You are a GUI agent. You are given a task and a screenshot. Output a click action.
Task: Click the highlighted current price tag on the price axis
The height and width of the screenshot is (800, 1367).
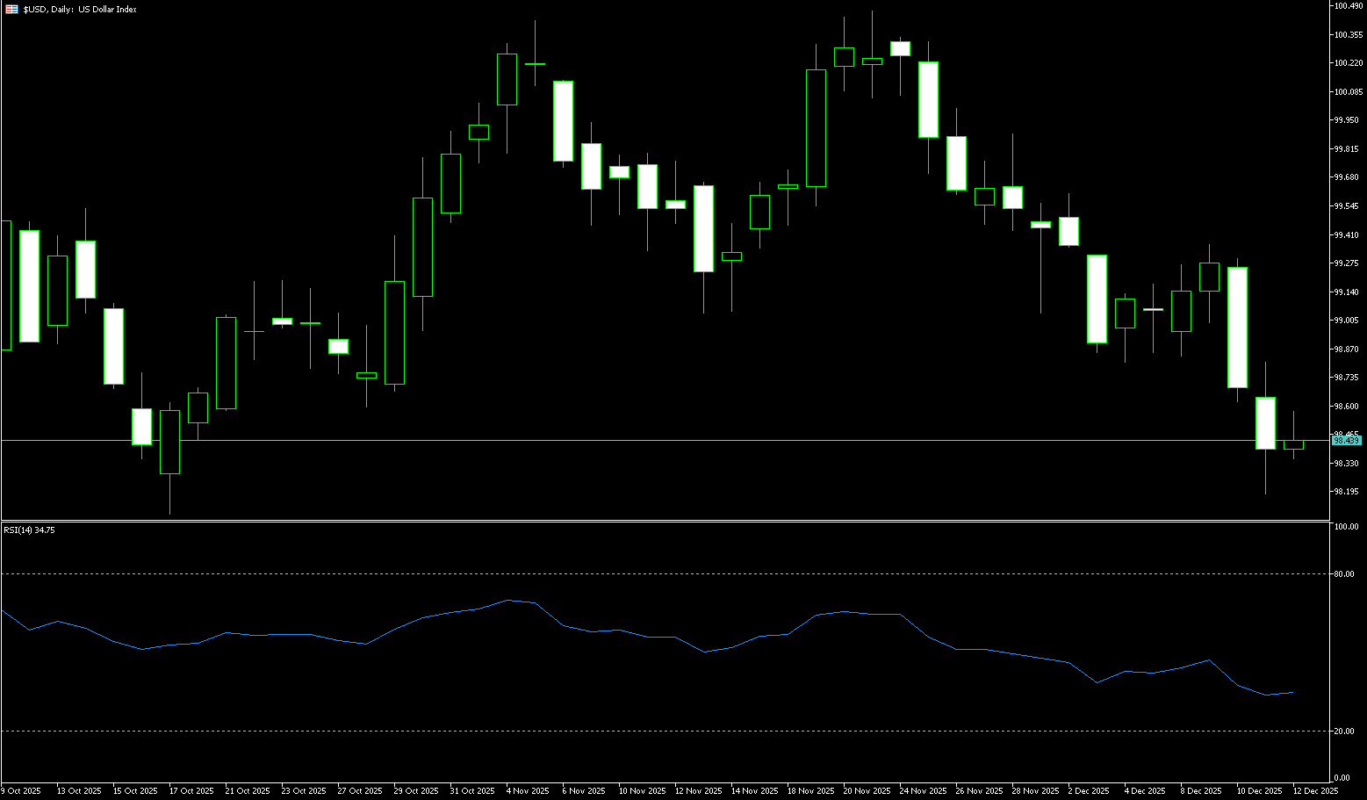click(x=1346, y=441)
